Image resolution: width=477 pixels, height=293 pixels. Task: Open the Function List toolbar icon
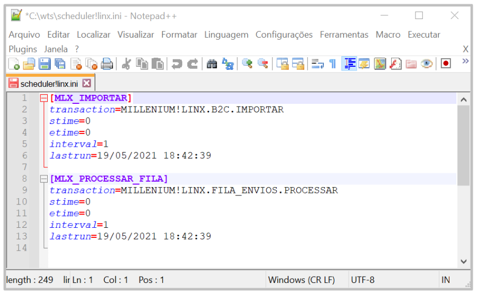pos(395,64)
